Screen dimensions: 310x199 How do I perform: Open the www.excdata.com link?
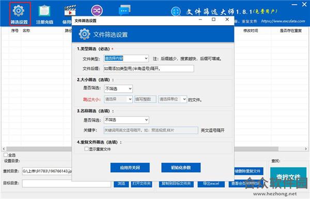tap(283, 21)
